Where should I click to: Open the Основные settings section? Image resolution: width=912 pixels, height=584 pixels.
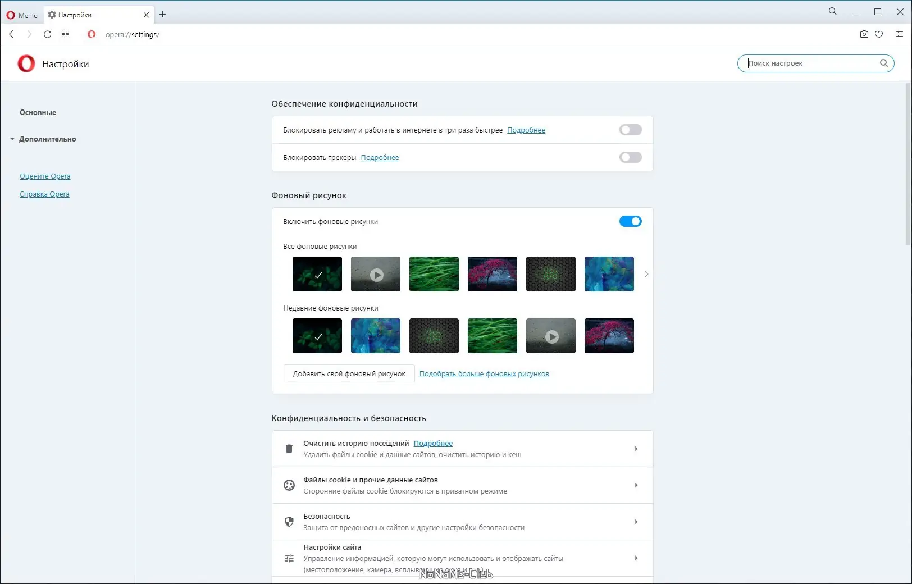(38, 113)
